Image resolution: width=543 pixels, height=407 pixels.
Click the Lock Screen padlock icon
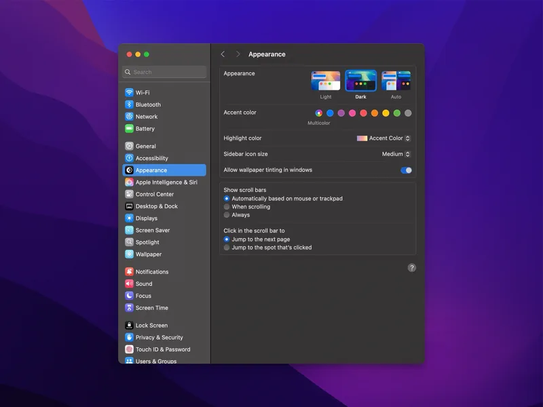129,326
